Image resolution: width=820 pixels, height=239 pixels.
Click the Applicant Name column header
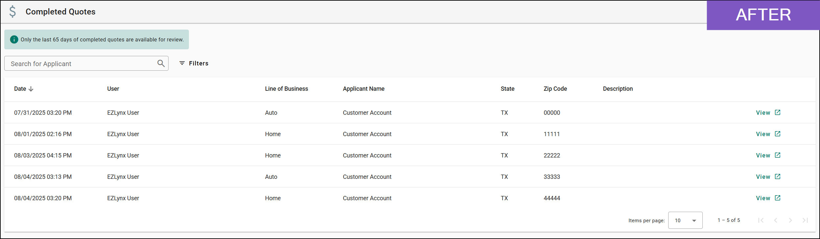pos(364,89)
